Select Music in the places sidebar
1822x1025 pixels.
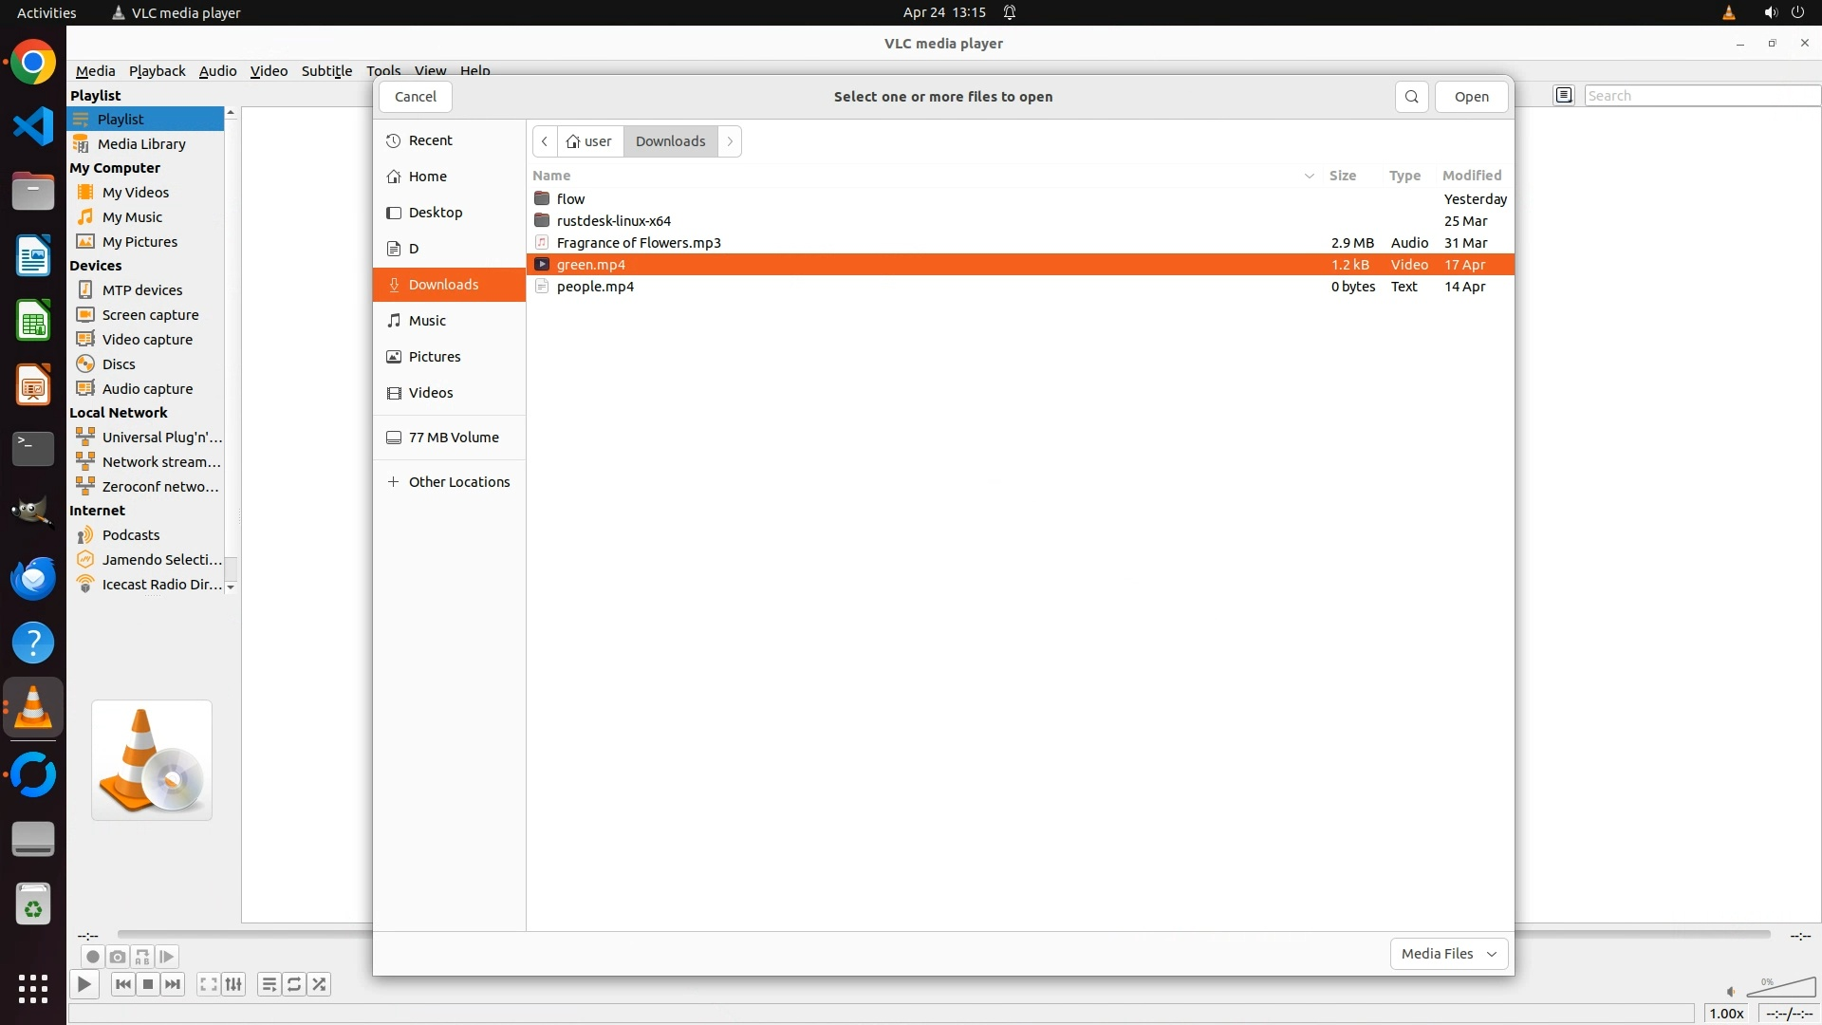tap(427, 321)
